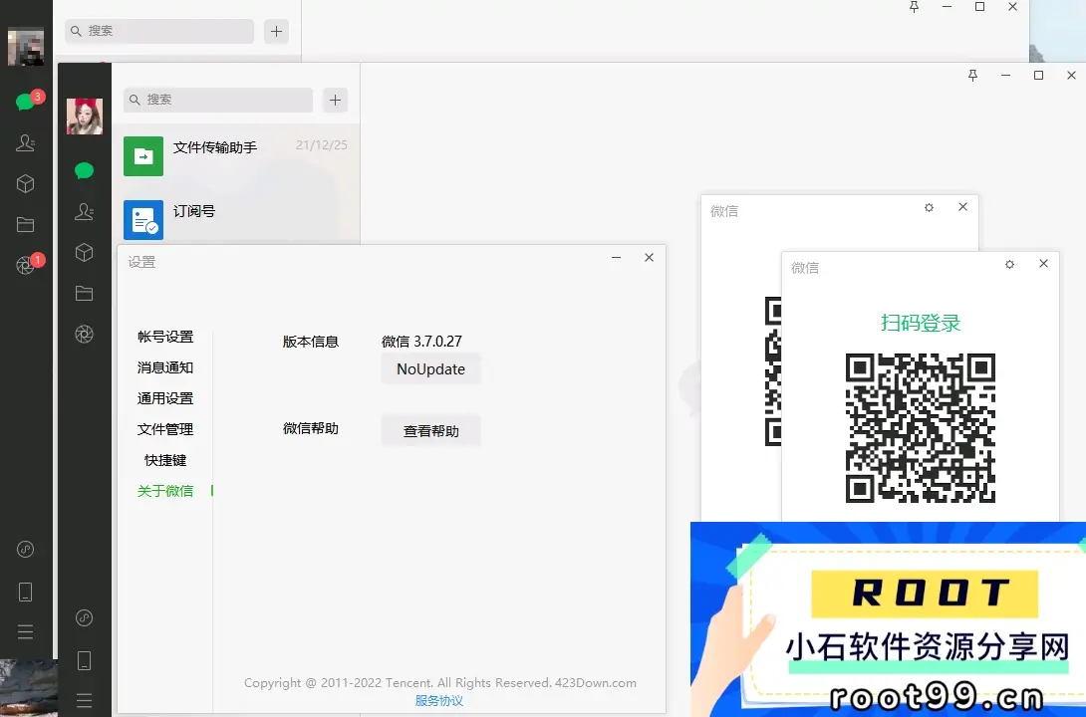
Task: Open Moments showing the red notification badge
Action: [x=27, y=264]
